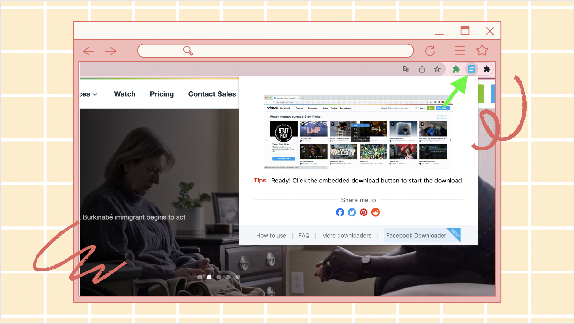Close the illustrated browser window
This screenshot has height=324, width=574.
click(x=490, y=31)
